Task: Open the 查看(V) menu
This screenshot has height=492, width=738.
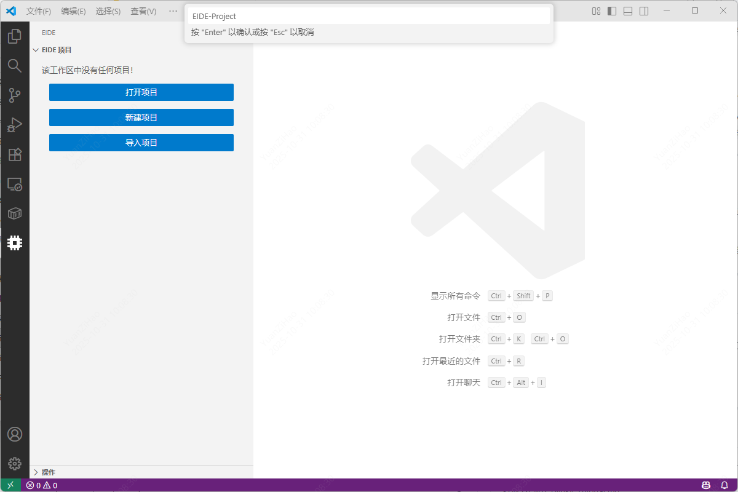Action: (x=143, y=11)
